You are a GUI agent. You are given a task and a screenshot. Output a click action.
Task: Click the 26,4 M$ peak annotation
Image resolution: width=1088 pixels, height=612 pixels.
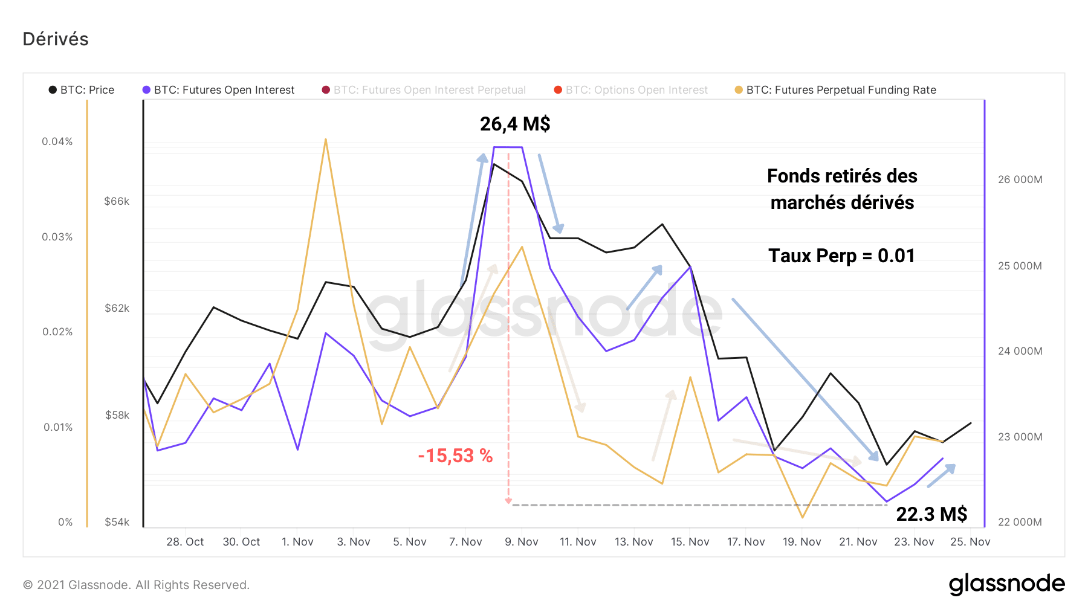515,124
